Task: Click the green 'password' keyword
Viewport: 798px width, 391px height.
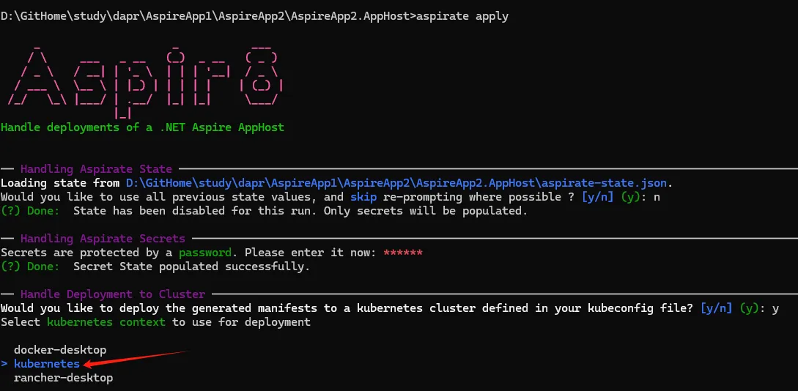Action: 205,253
